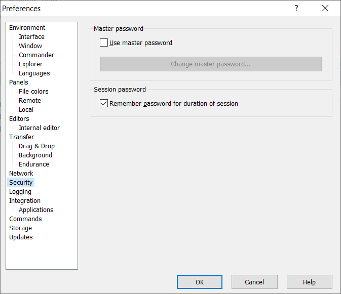This screenshot has height=294, width=341.
Task: Click the question mark help icon
Action: click(x=296, y=8)
